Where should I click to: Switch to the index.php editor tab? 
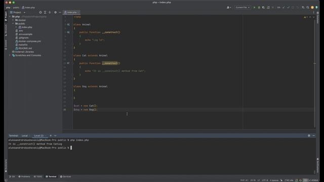(x=71, y=12)
